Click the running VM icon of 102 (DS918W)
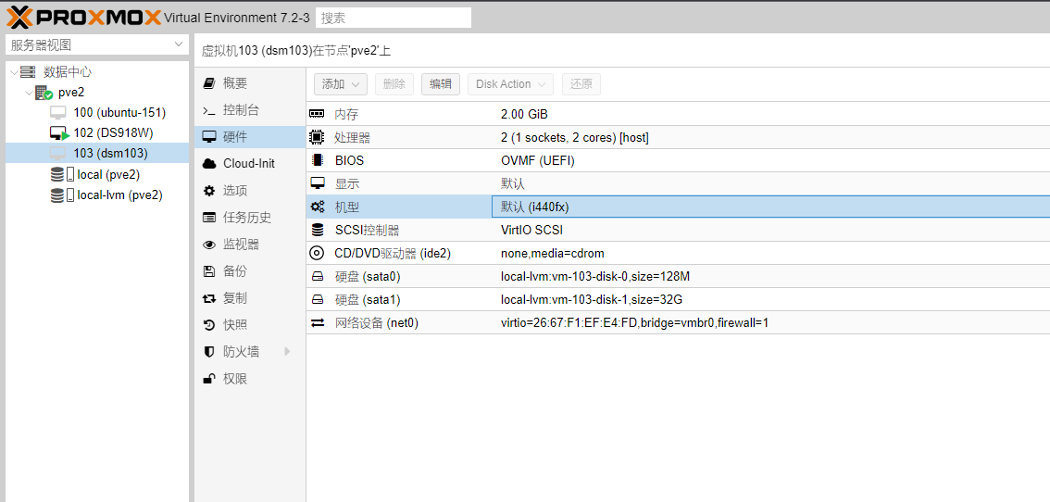Viewport: 1050px width, 502px height. (59, 132)
